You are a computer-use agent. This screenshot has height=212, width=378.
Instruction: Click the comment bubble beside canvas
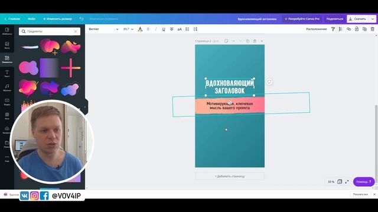[269, 82]
